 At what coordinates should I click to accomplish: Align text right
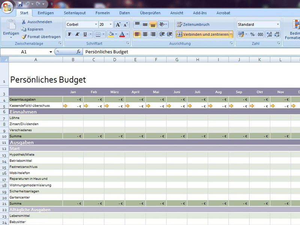point(153,34)
